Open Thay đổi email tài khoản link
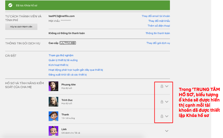This screenshot has width=223, height=138. coord(156,16)
